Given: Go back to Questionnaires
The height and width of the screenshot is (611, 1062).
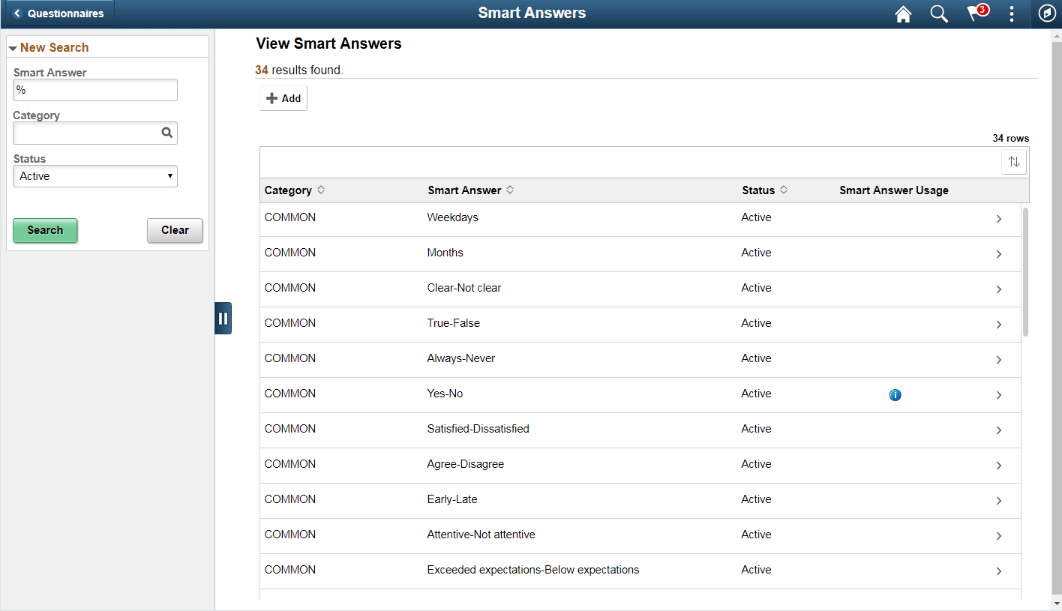Looking at the screenshot, I should point(58,13).
